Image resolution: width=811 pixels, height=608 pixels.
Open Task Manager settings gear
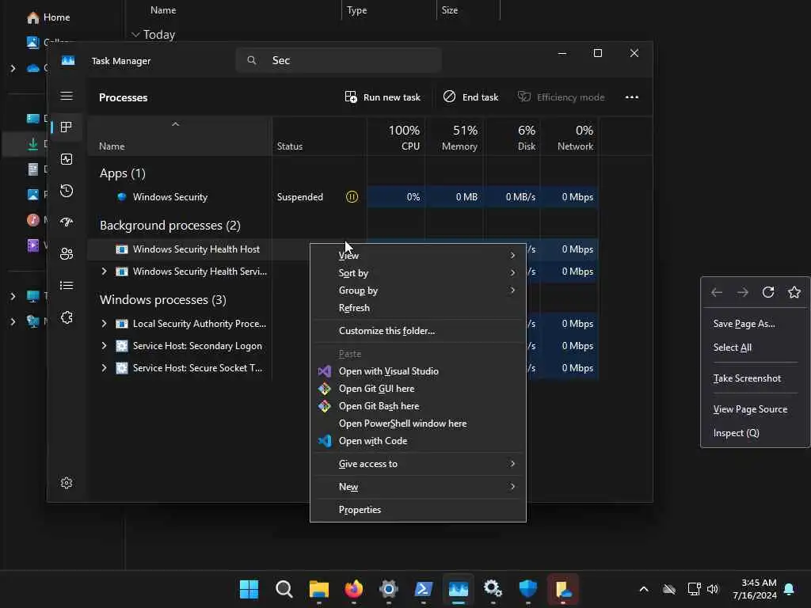click(x=67, y=483)
